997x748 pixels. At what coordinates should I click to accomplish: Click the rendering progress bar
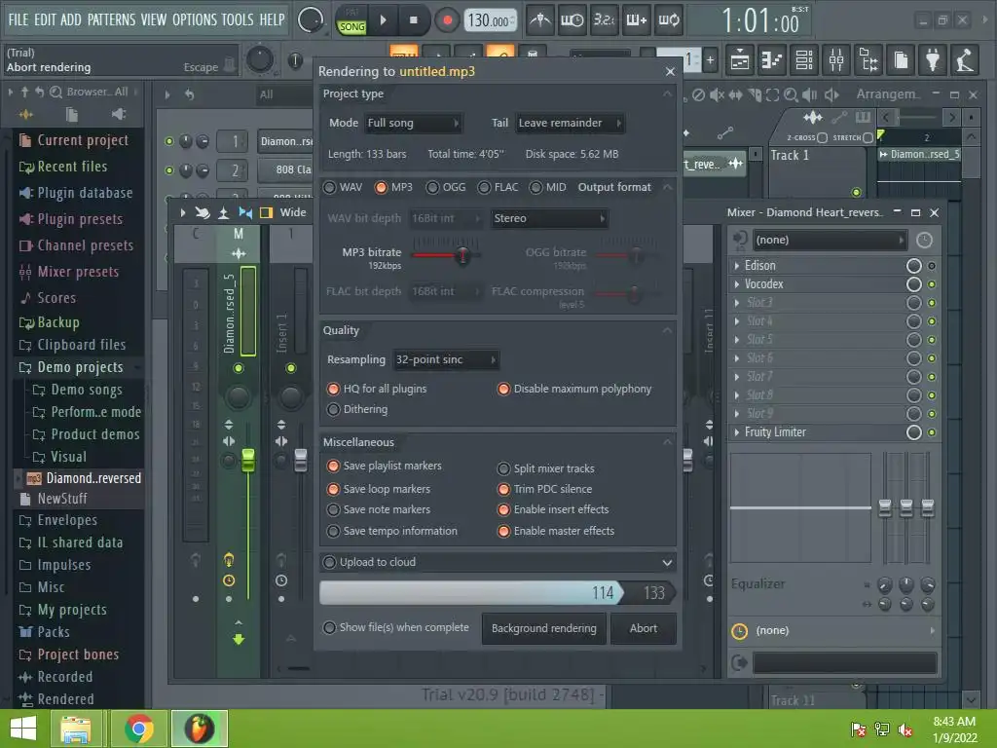point(498,593)
